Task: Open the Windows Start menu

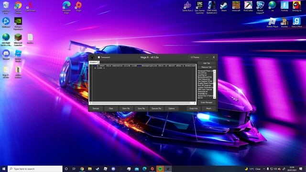Action: coord(4,169)
